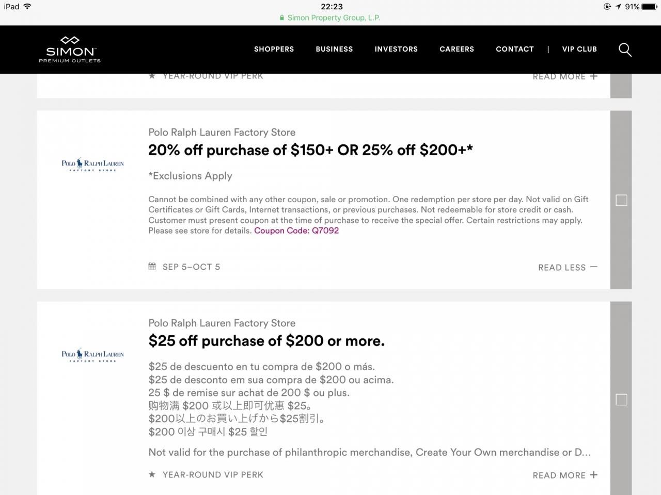661x495 pixels.
Task: Collapse the offer with Read Less
Action: tap(568, 267)
